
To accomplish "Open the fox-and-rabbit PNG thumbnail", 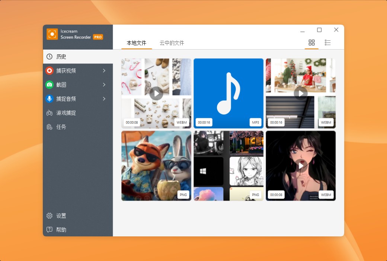I will (x=156, y=166).
